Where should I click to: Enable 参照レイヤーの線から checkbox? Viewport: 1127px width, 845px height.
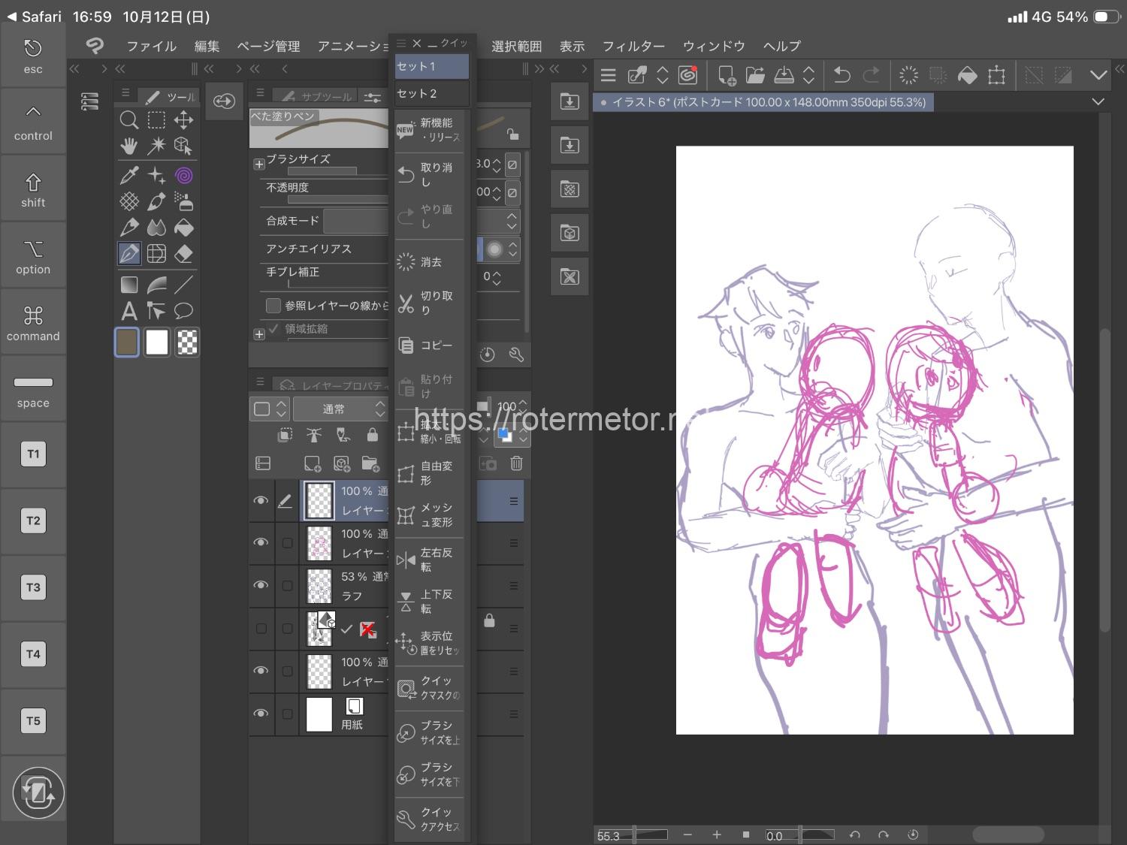coord(273,306)
